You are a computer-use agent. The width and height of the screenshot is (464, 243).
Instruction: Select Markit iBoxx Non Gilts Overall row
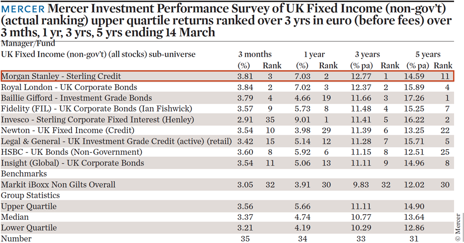click(227, 185)
